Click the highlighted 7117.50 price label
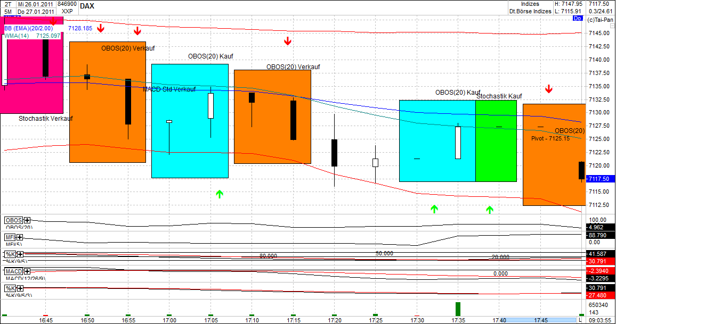705x324 pixels. click(600, 179)
